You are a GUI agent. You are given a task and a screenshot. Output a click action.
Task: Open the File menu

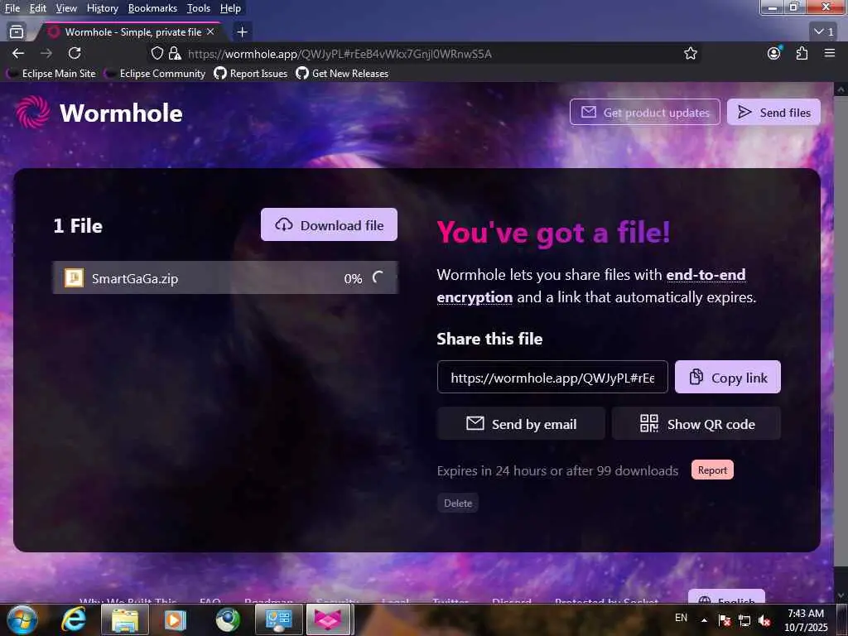click(12, 8)
